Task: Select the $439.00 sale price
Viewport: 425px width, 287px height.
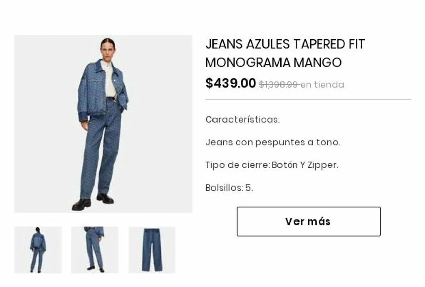Action: click(x=231, y=83)
